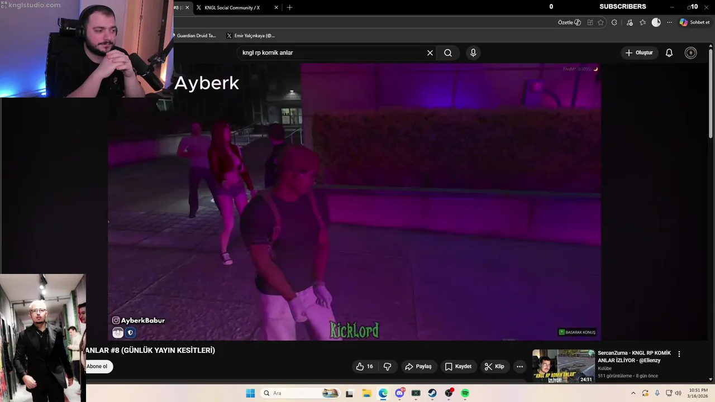Open volume speaker tray icon

pos(678,393)
